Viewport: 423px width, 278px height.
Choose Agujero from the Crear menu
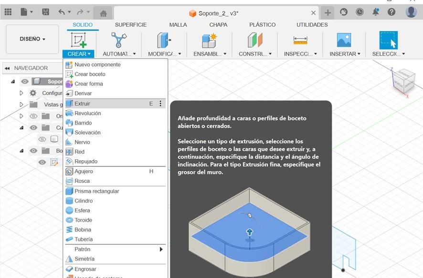(x=115, y=171)
